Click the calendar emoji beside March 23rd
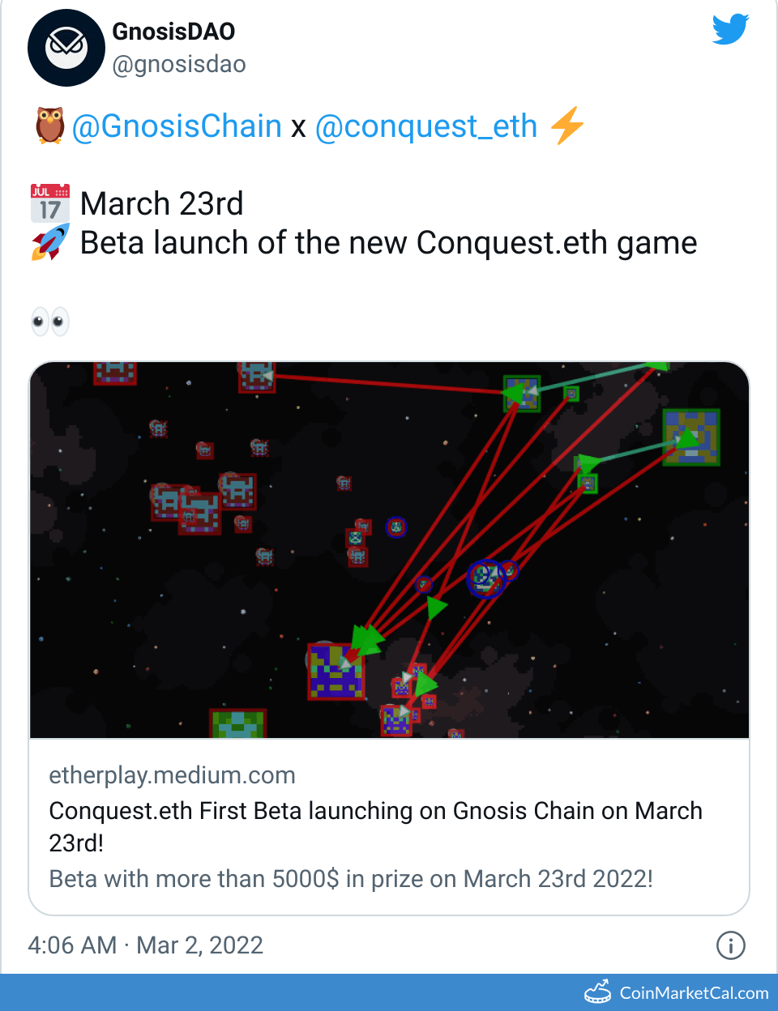 [50, 203]
